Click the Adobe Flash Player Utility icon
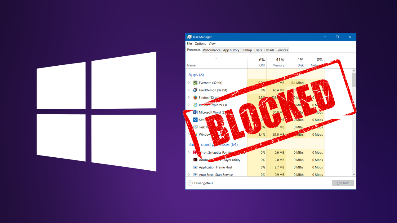 click(x=195, y=160)
